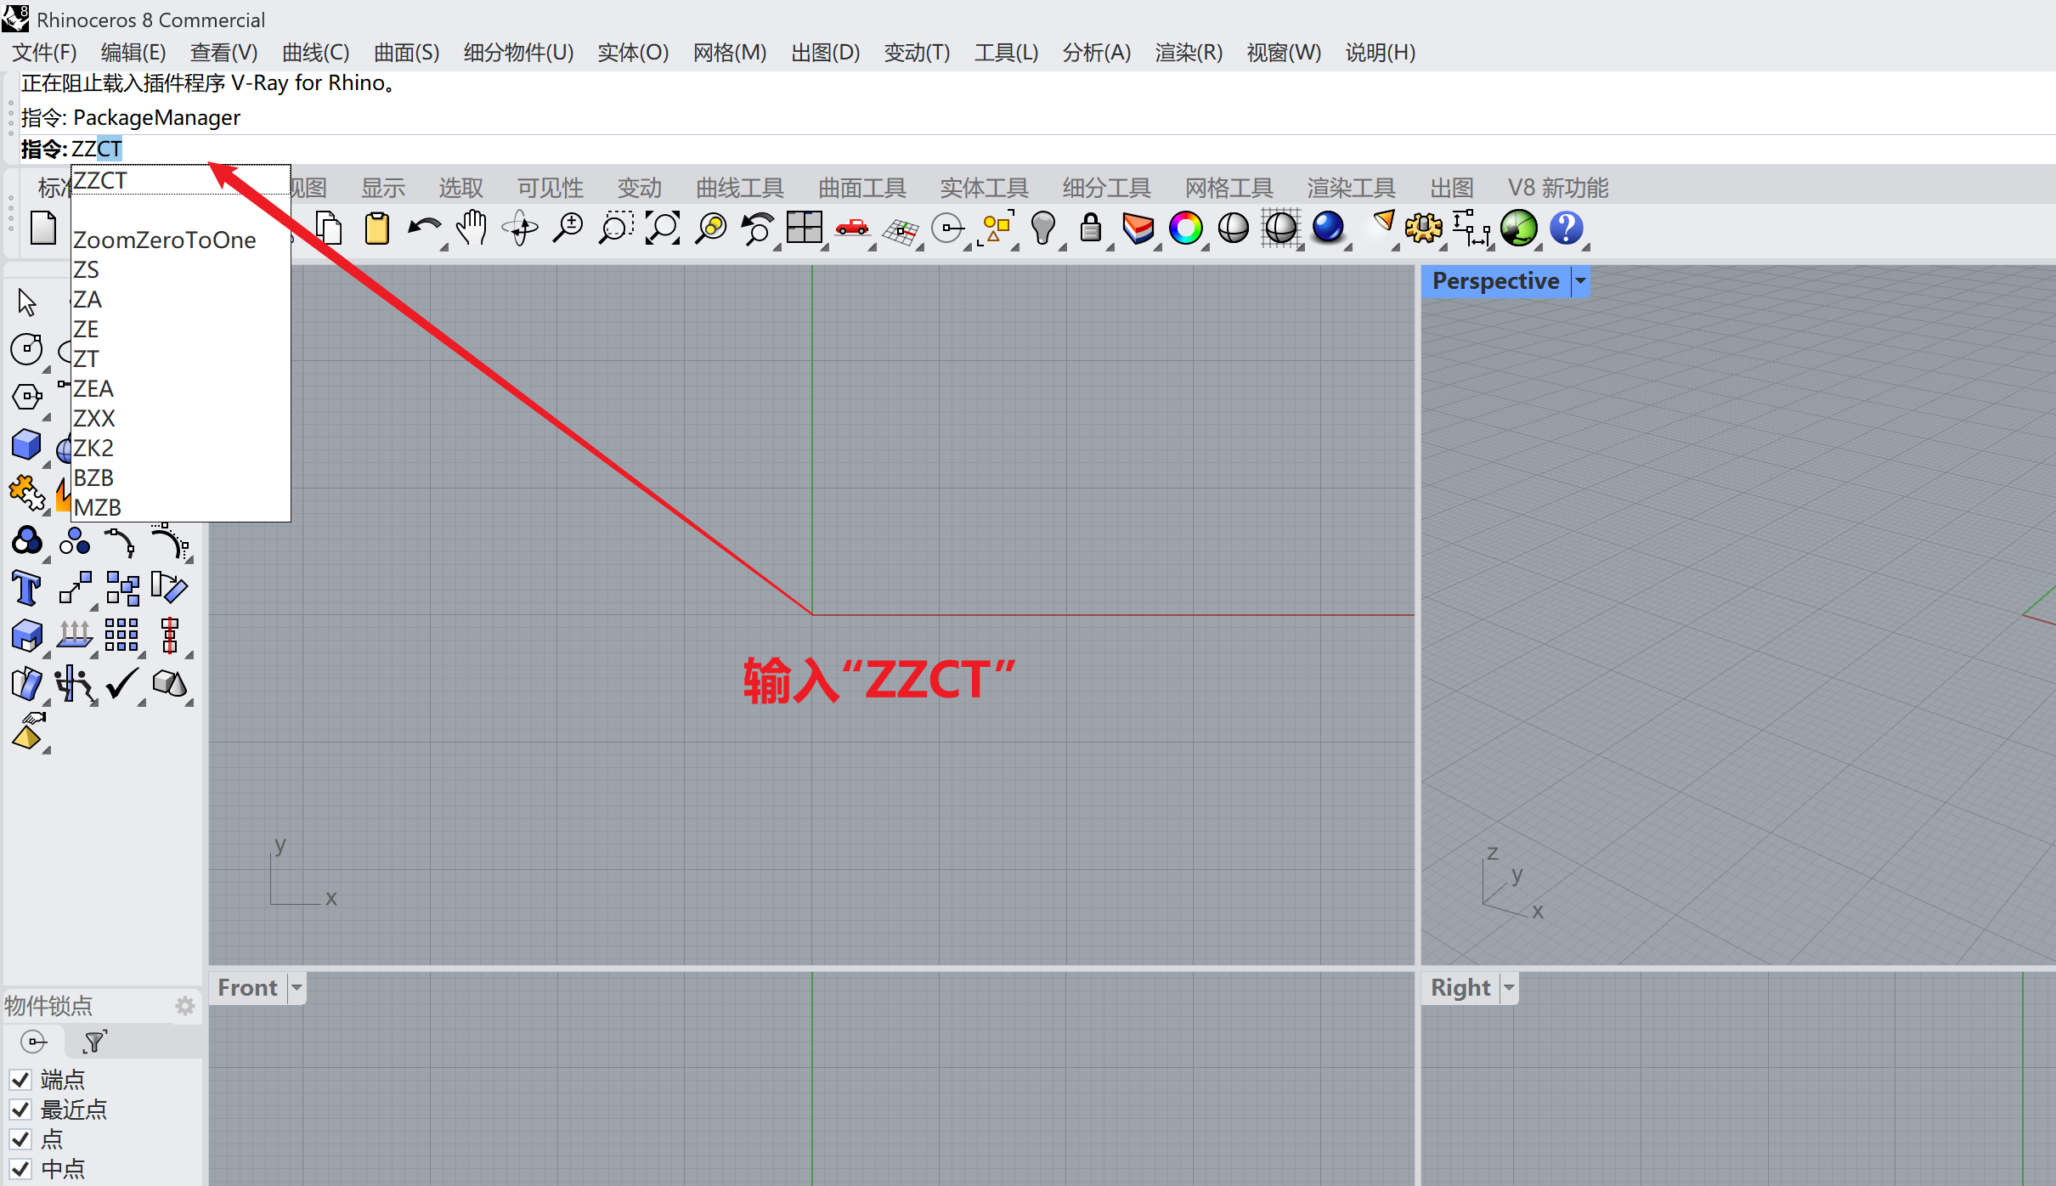
Task: Click the blue question mark Help icon
Action: (1566, 229)
